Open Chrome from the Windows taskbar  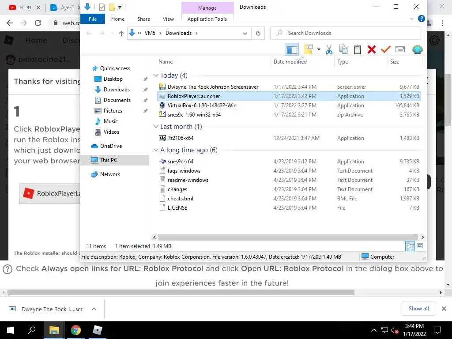click(76, 330)
